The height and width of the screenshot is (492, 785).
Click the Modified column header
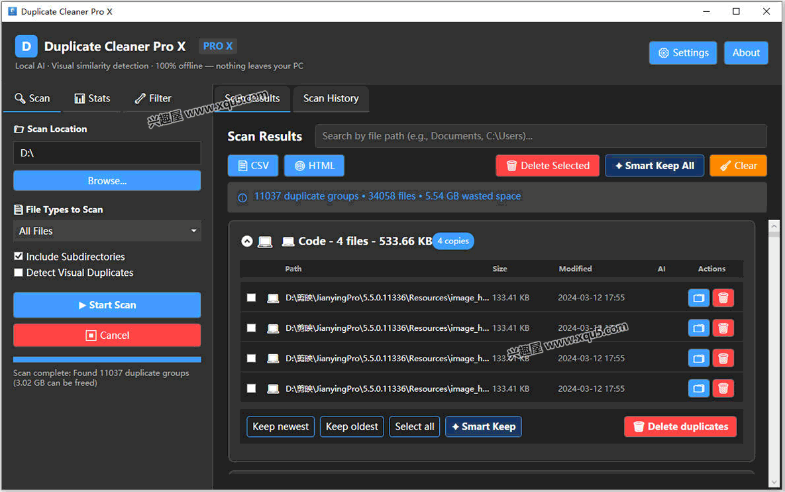pyautogui.click(x=575, y=269)
